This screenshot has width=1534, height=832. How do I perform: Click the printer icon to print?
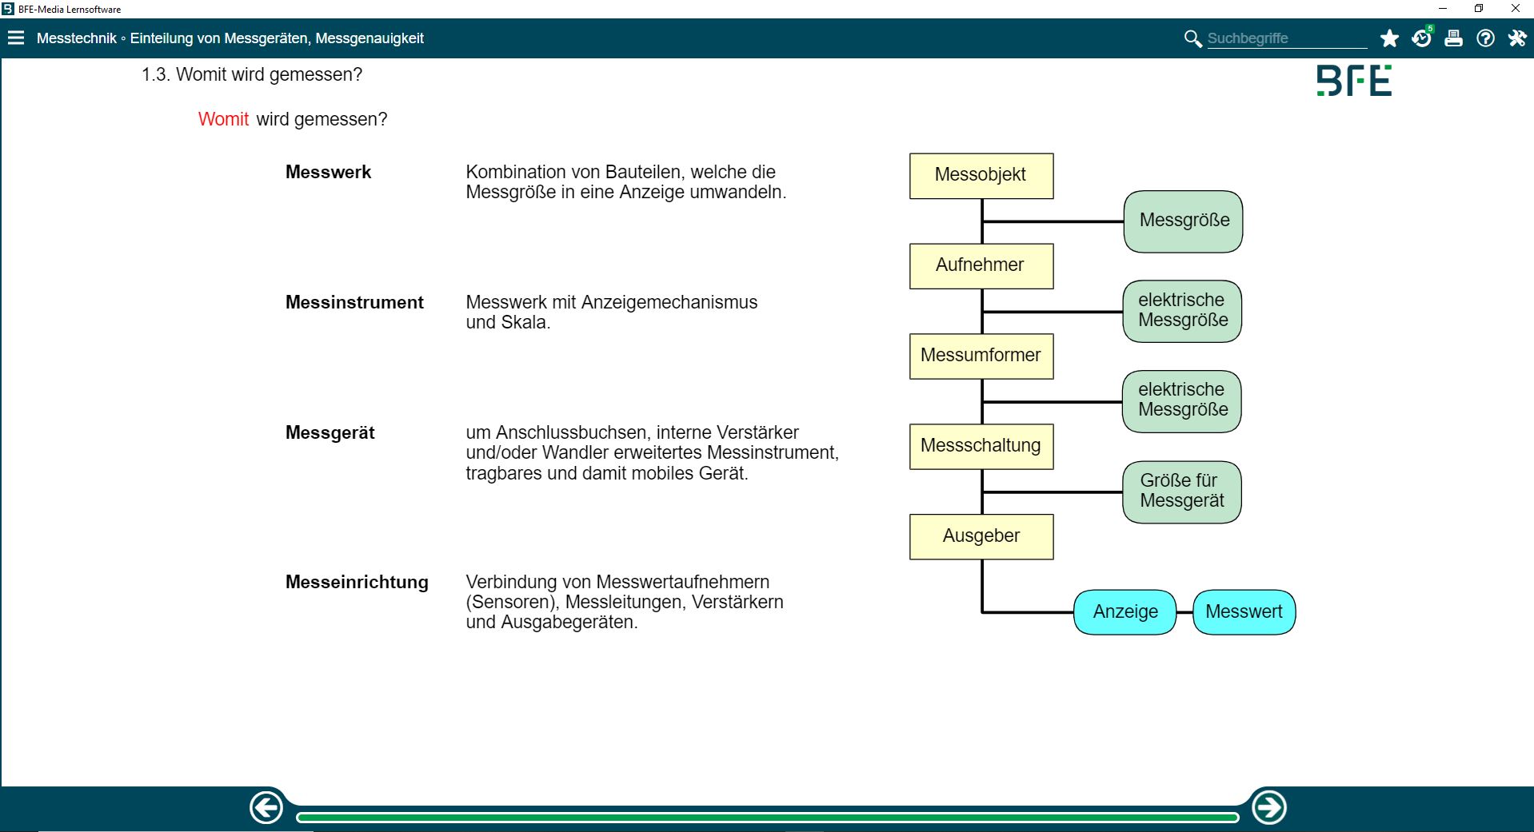click(1453, 38)
